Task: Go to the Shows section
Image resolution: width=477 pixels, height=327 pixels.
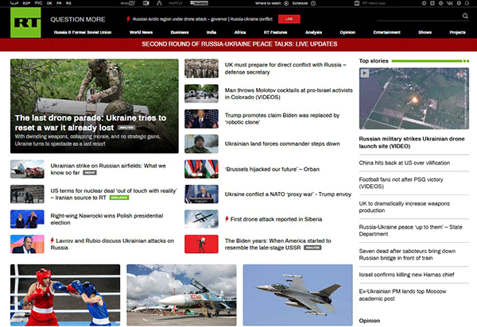Action: [425, 33]
